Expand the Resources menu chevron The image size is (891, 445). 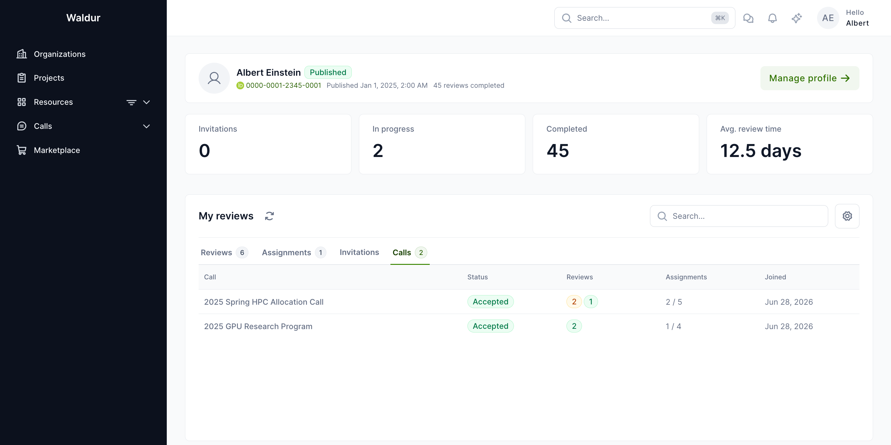pos(147,102)
